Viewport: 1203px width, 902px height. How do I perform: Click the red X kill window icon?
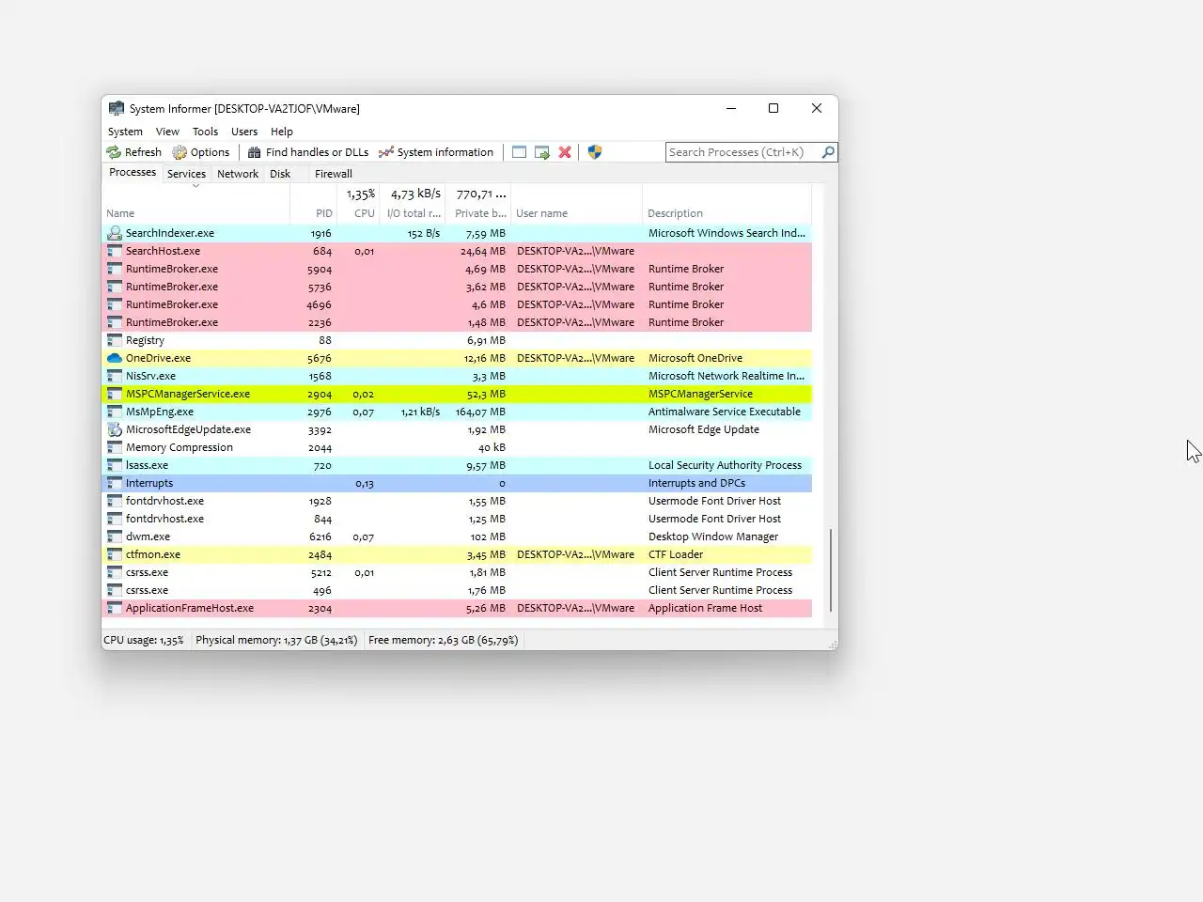[565, 152]
